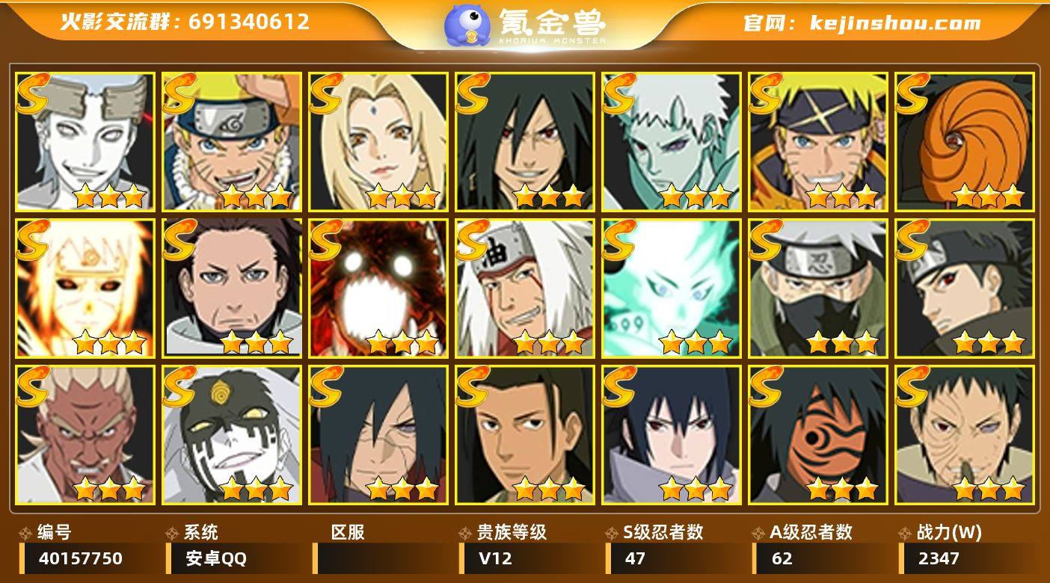The width and height of the screenshot is (1050, 583).
Task: Select white-haired Jiraiya portrait
Action: [x=525, y=288]
